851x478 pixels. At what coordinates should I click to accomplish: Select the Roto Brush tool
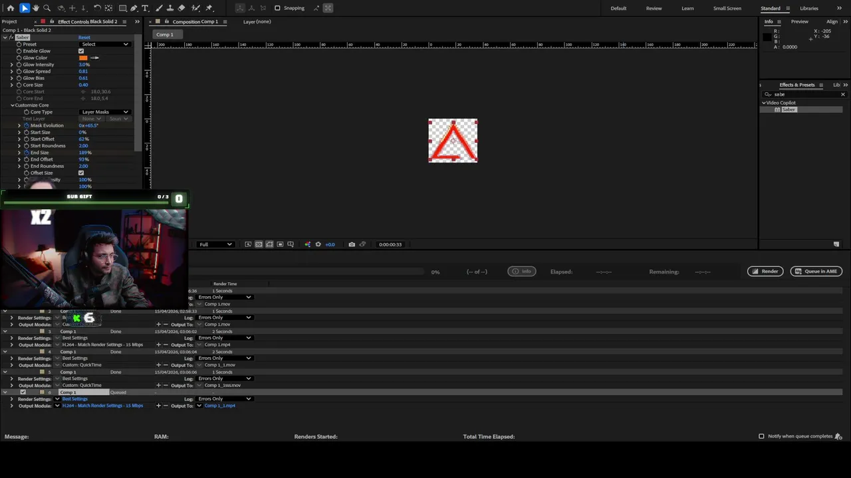pos(195,8)
